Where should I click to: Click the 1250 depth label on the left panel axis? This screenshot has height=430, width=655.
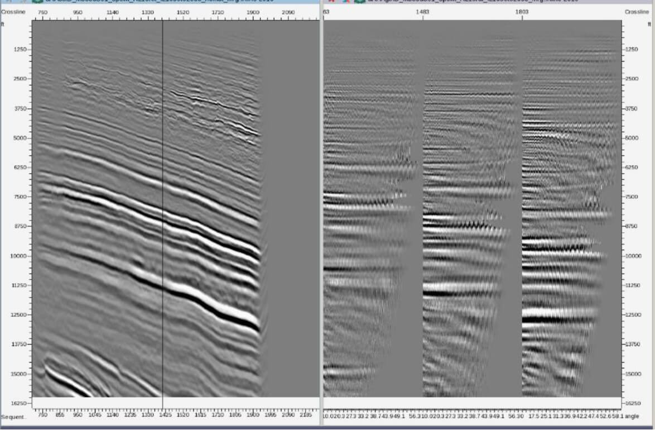click(20, 49)
